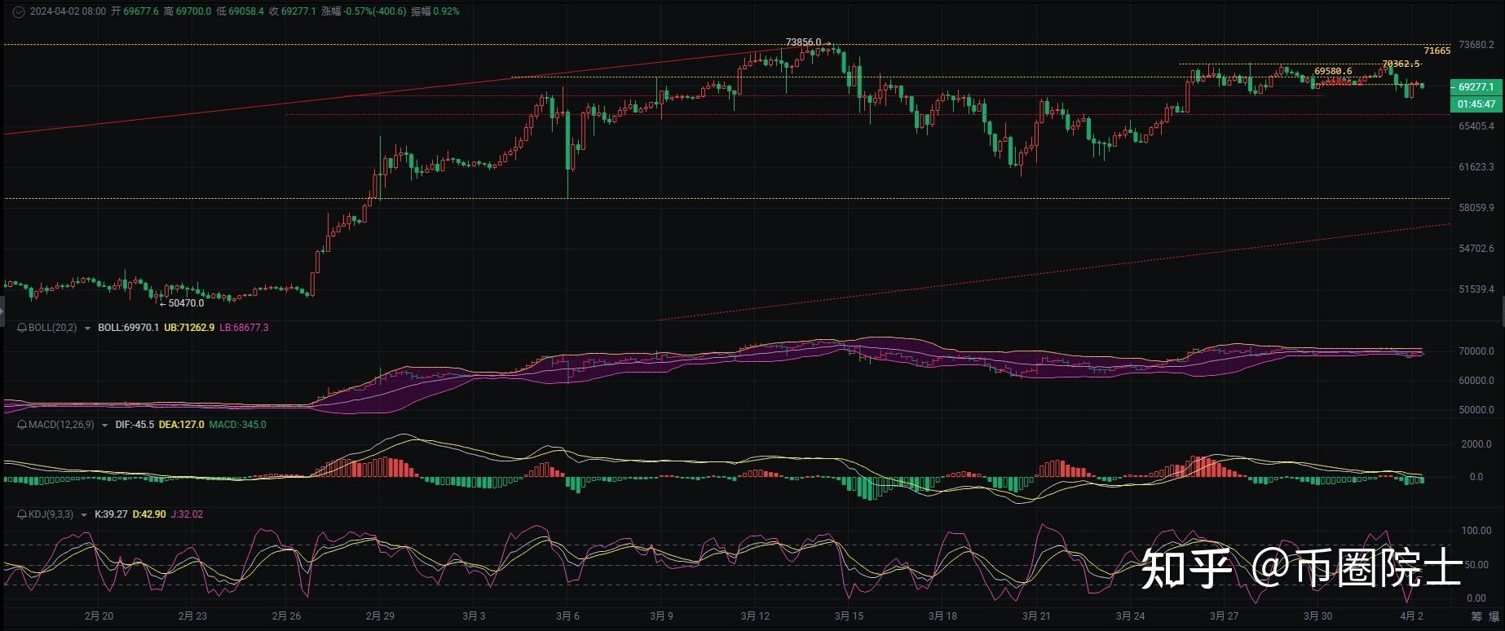Image resolution: width=1505 pixels, height=631 pixels.
Task: Click the DIF:-45.5 value
Action: pyautogui.click(x=135, y=425)
